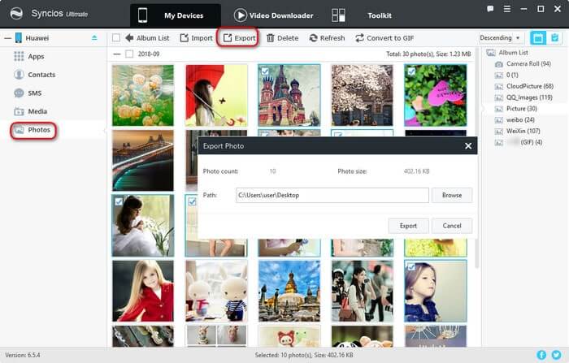Select the girl in red coat thumbnail
The height and width of the screenshot is (363, 569).
143,291
